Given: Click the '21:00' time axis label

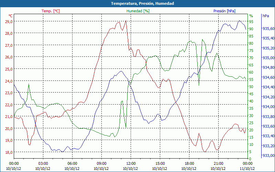Looking at the screenshot, I should point(218,164).
